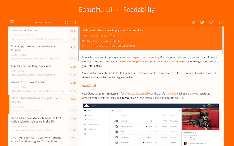Open news.ycombinator.com item link
Screen dimensions: 234x146
click(110, 46)
